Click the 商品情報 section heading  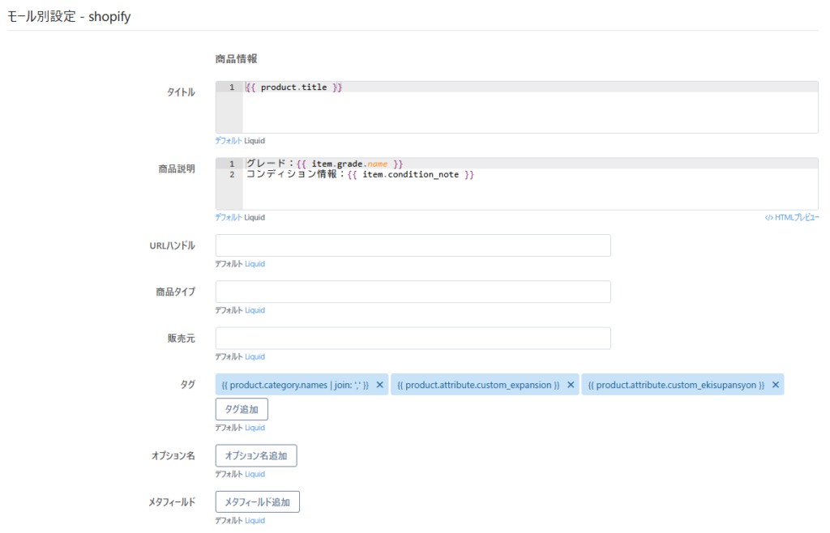click(x=236, y=58)
